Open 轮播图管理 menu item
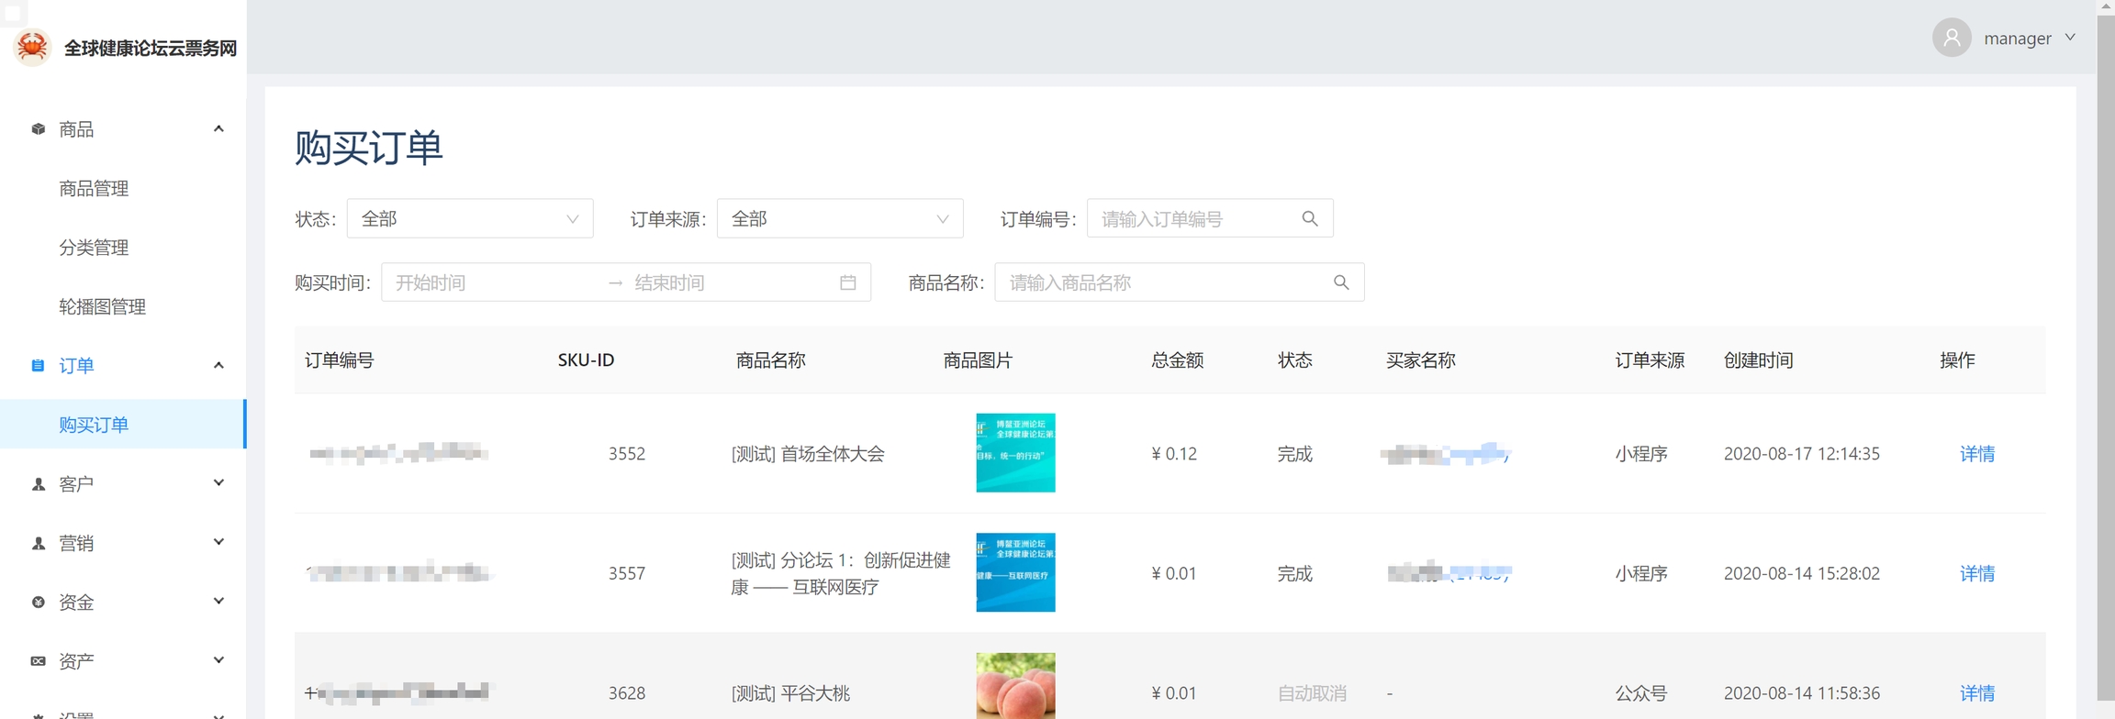 [x=103, y=307]
